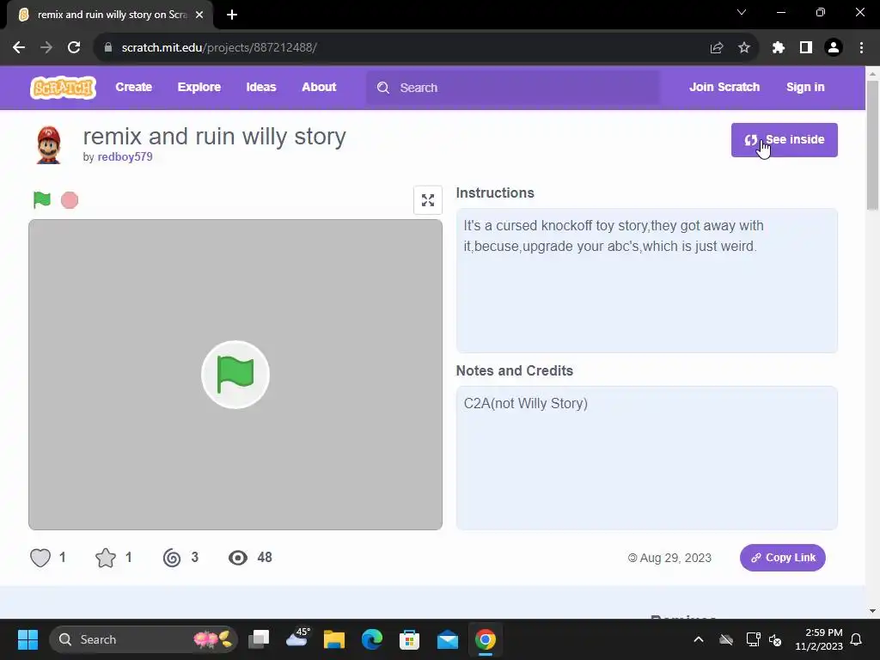Viewport: 880px width, 660px height.
Task: Click the Copy Link button
Action: pyautogui.click(x=782, y=557)
